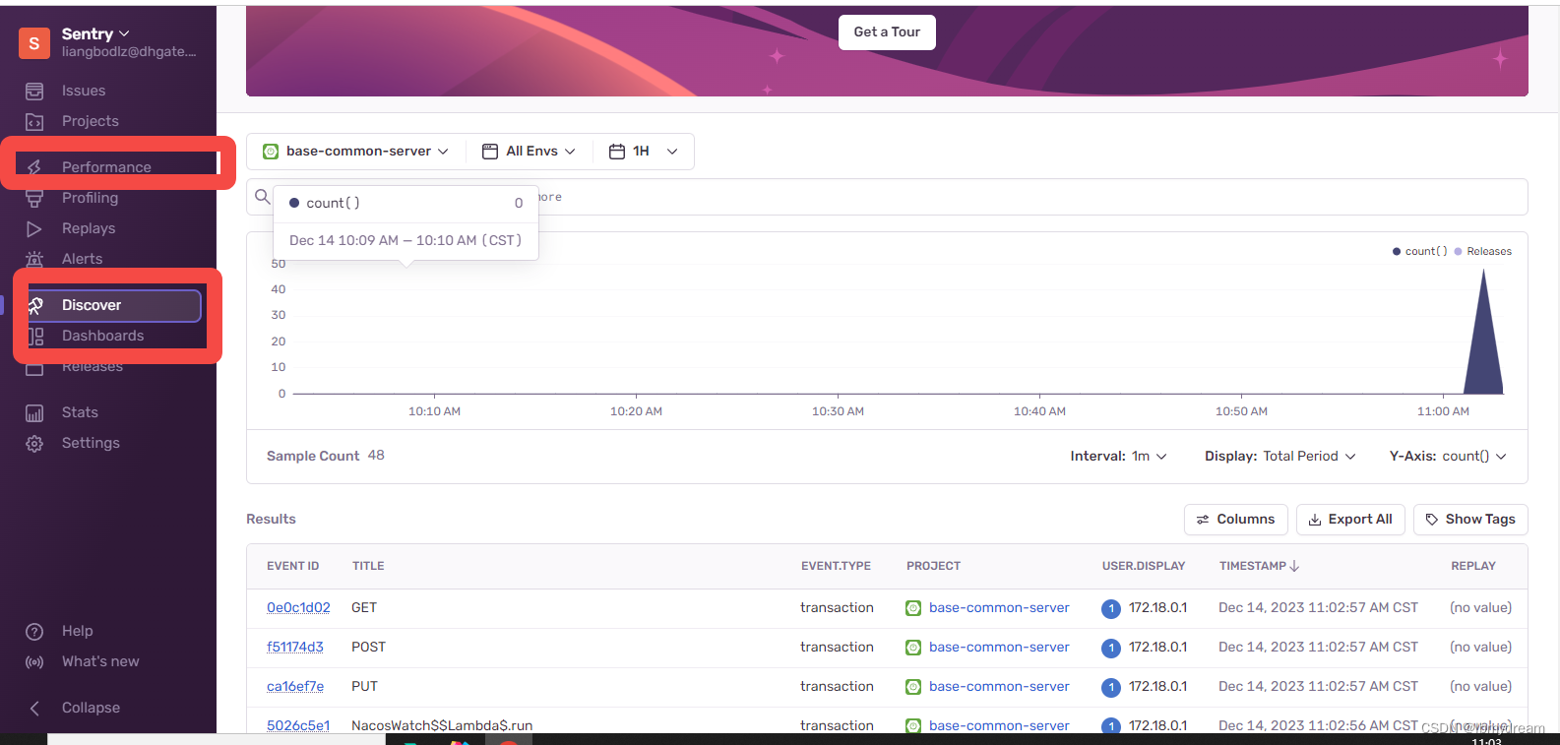Open the base-common-server project selector
Viewport: 1560px width, 745px height.
[x=356, y=152]
